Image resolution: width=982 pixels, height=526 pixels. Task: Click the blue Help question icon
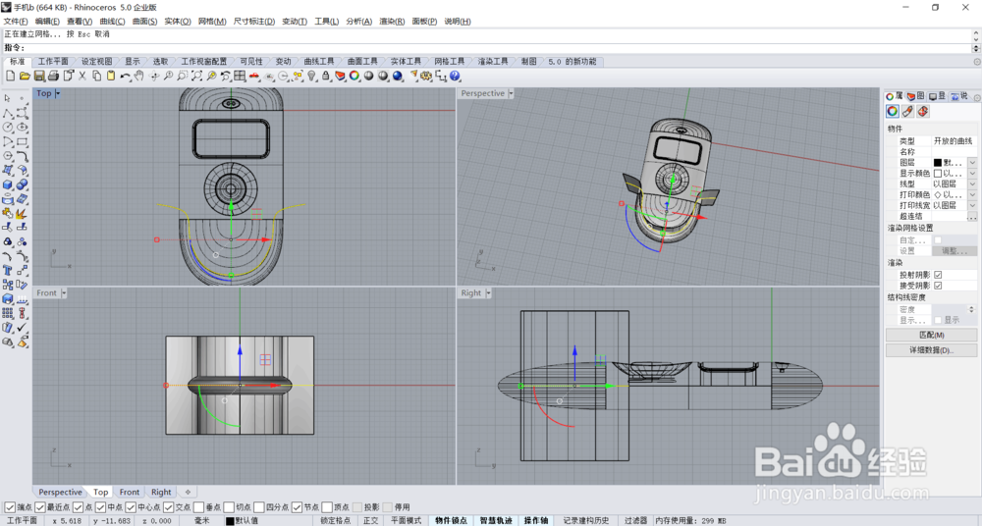455,76
